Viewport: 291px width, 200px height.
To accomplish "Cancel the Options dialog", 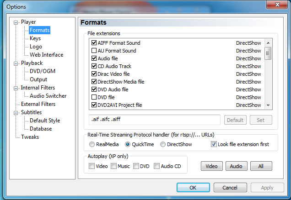I will tap(230, 188).
